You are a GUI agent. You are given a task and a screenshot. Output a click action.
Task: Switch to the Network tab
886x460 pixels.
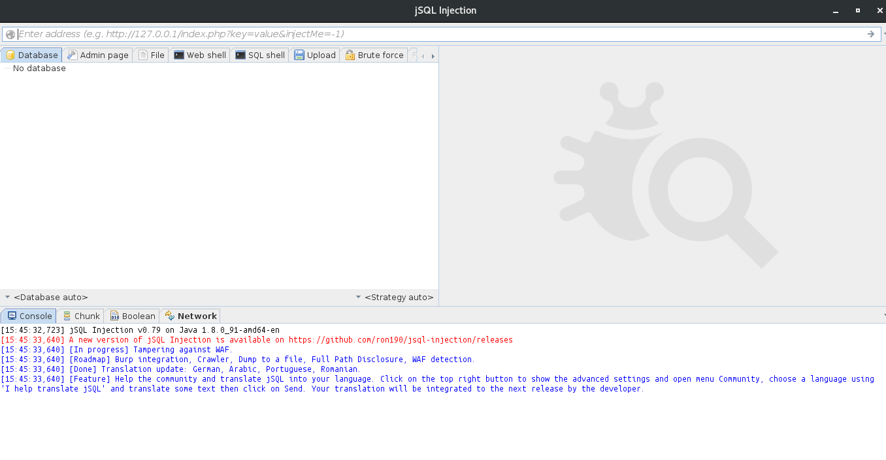(190, 316)
